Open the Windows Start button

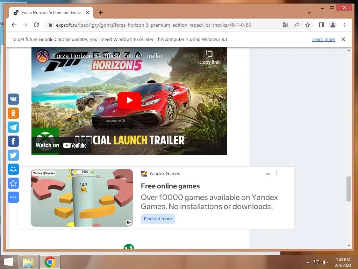point(8,262)
